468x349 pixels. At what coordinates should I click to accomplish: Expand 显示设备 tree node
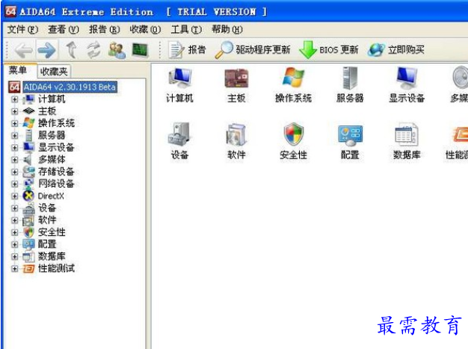click(14, 147)
